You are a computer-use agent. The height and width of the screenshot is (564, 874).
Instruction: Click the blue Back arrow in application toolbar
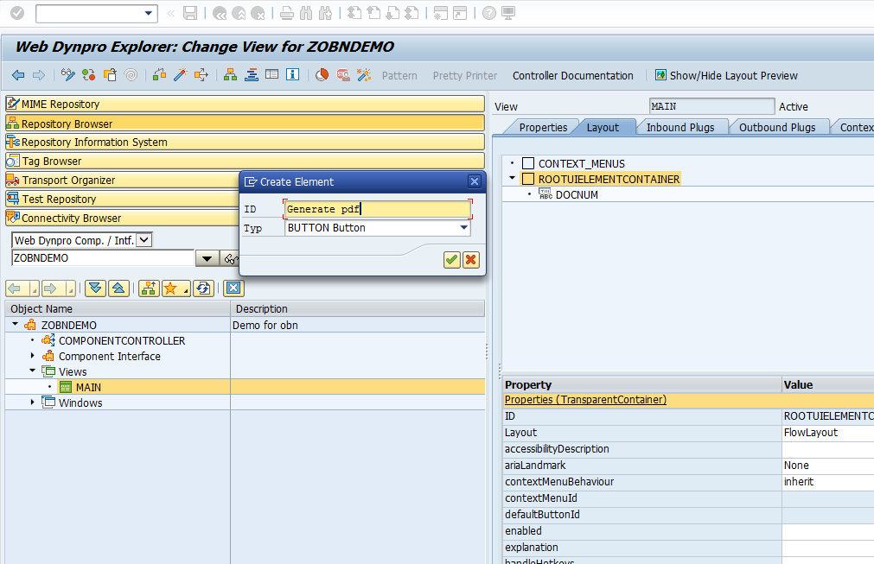point(18,75)
